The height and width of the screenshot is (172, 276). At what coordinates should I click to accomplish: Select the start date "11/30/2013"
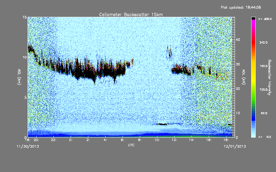pos(28,146)
